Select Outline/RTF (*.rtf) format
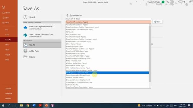The height and width of the screenshot is (108, 193). tap(107, 85)
